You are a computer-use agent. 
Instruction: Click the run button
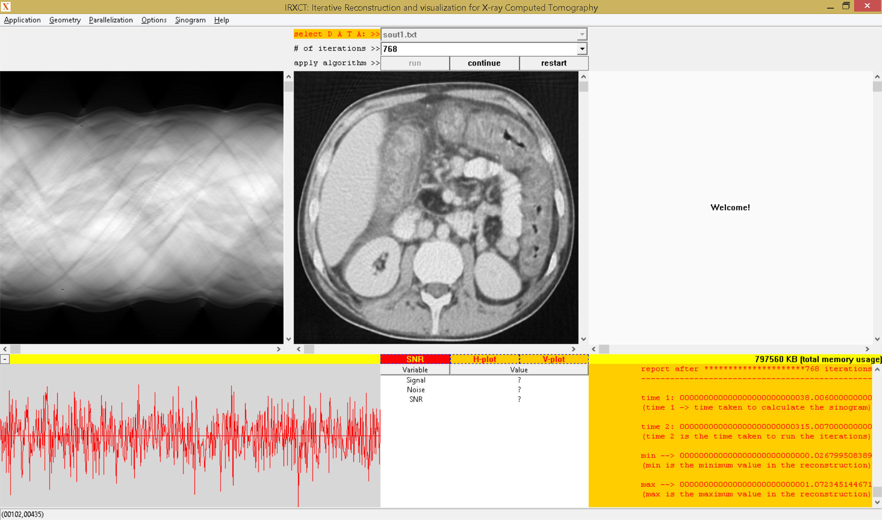pos(415,63)
